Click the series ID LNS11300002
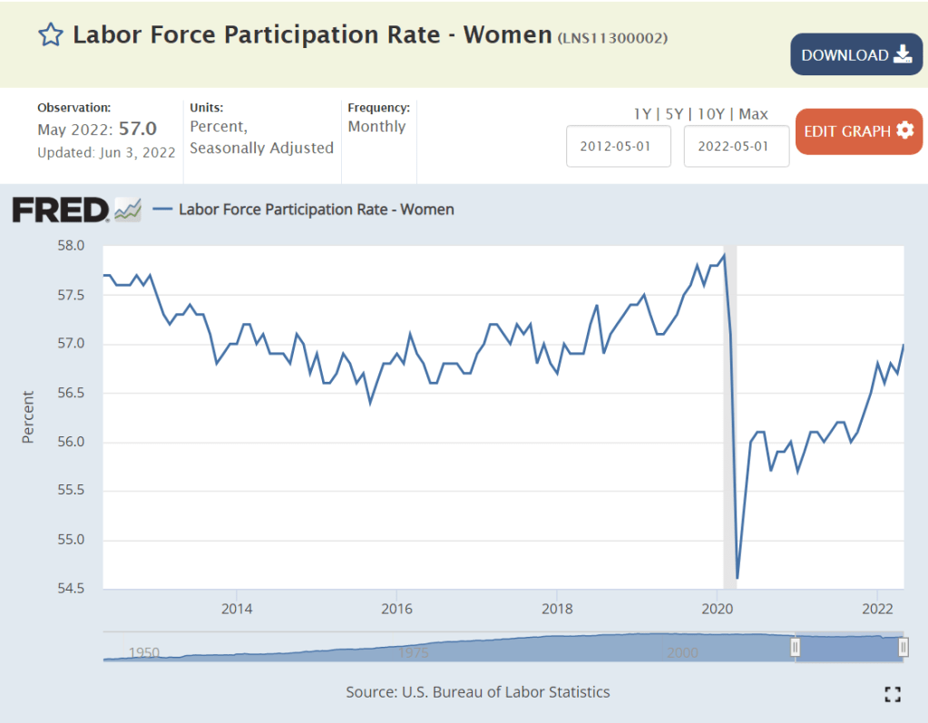Image resolution: width=928 pixels, height=723 pixels. (x=613, y=37)
